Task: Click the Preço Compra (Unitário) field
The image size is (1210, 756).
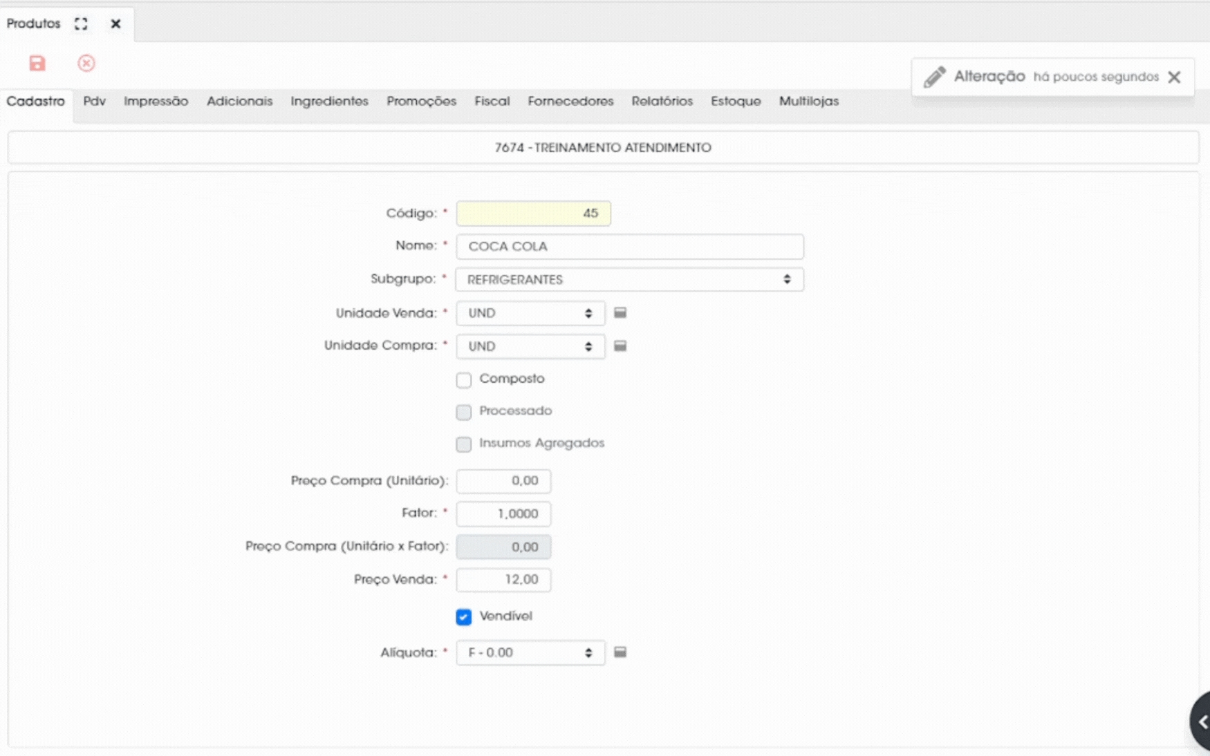Action: (504, 481)
